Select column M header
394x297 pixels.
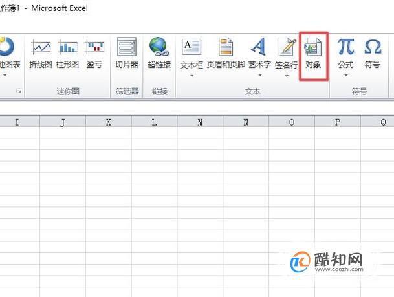pyautogui.click(x=200, y=122)
